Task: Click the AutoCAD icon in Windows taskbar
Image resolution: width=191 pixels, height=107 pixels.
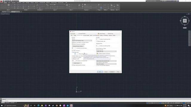Action: 71,106
